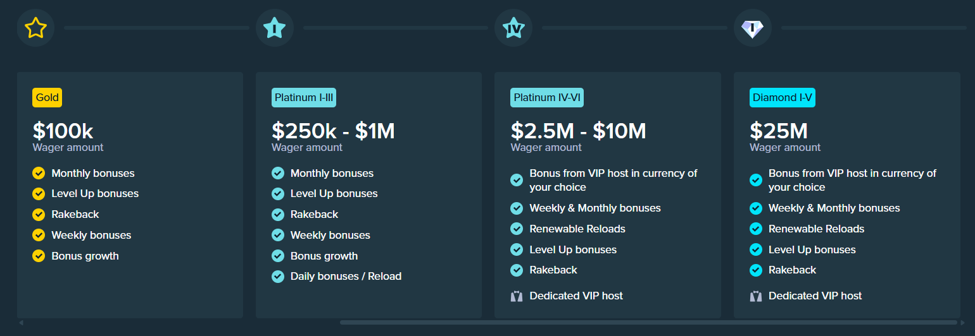Click Renewable Reloads checkmark in Diamond card
The image size is (975, 336).
click(755, 229)
